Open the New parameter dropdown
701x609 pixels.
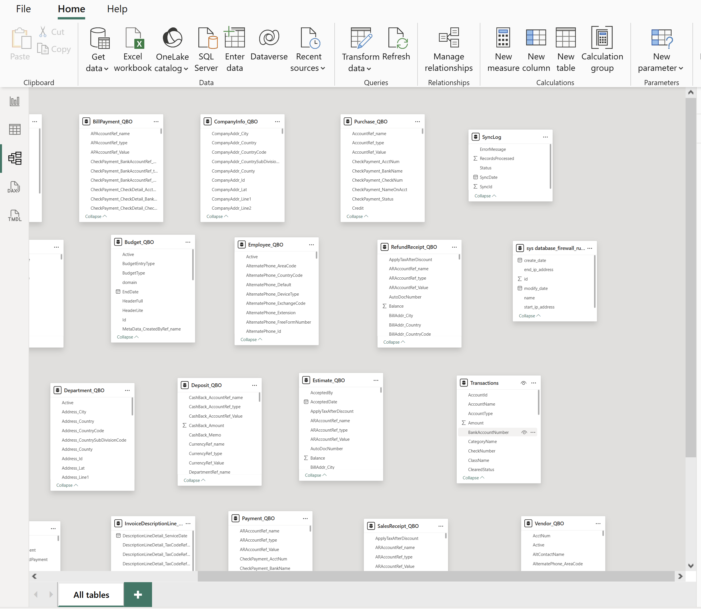661,50
